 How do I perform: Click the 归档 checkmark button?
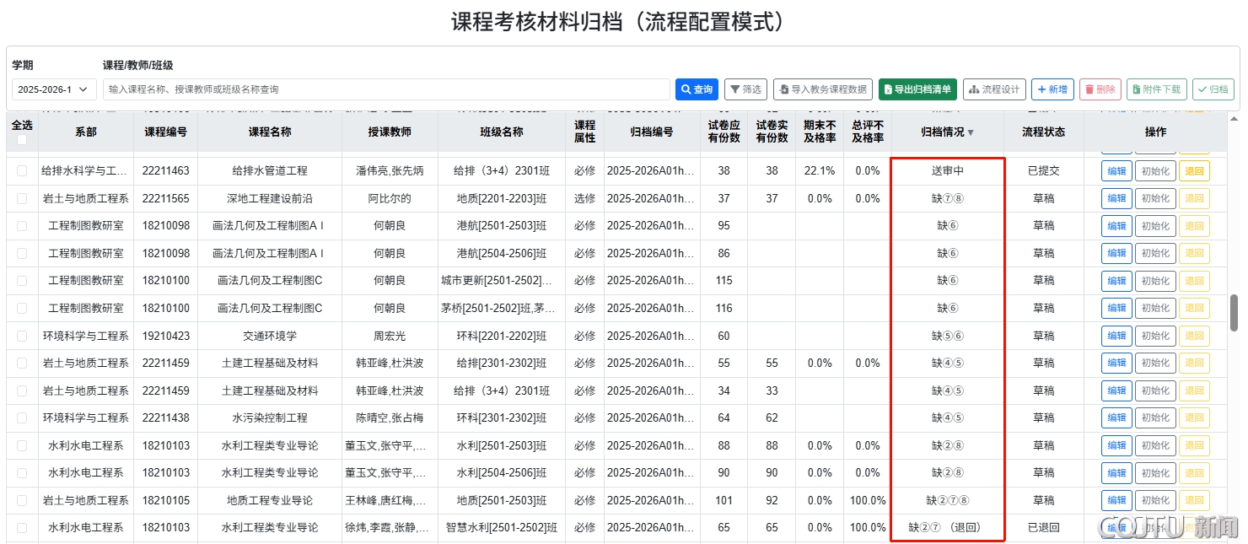tap(1213, 89)
